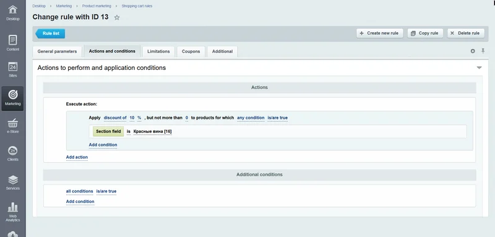Open the Sites sidebar section
This screenshot has height=237, width=495.
[x=12, y=70]
